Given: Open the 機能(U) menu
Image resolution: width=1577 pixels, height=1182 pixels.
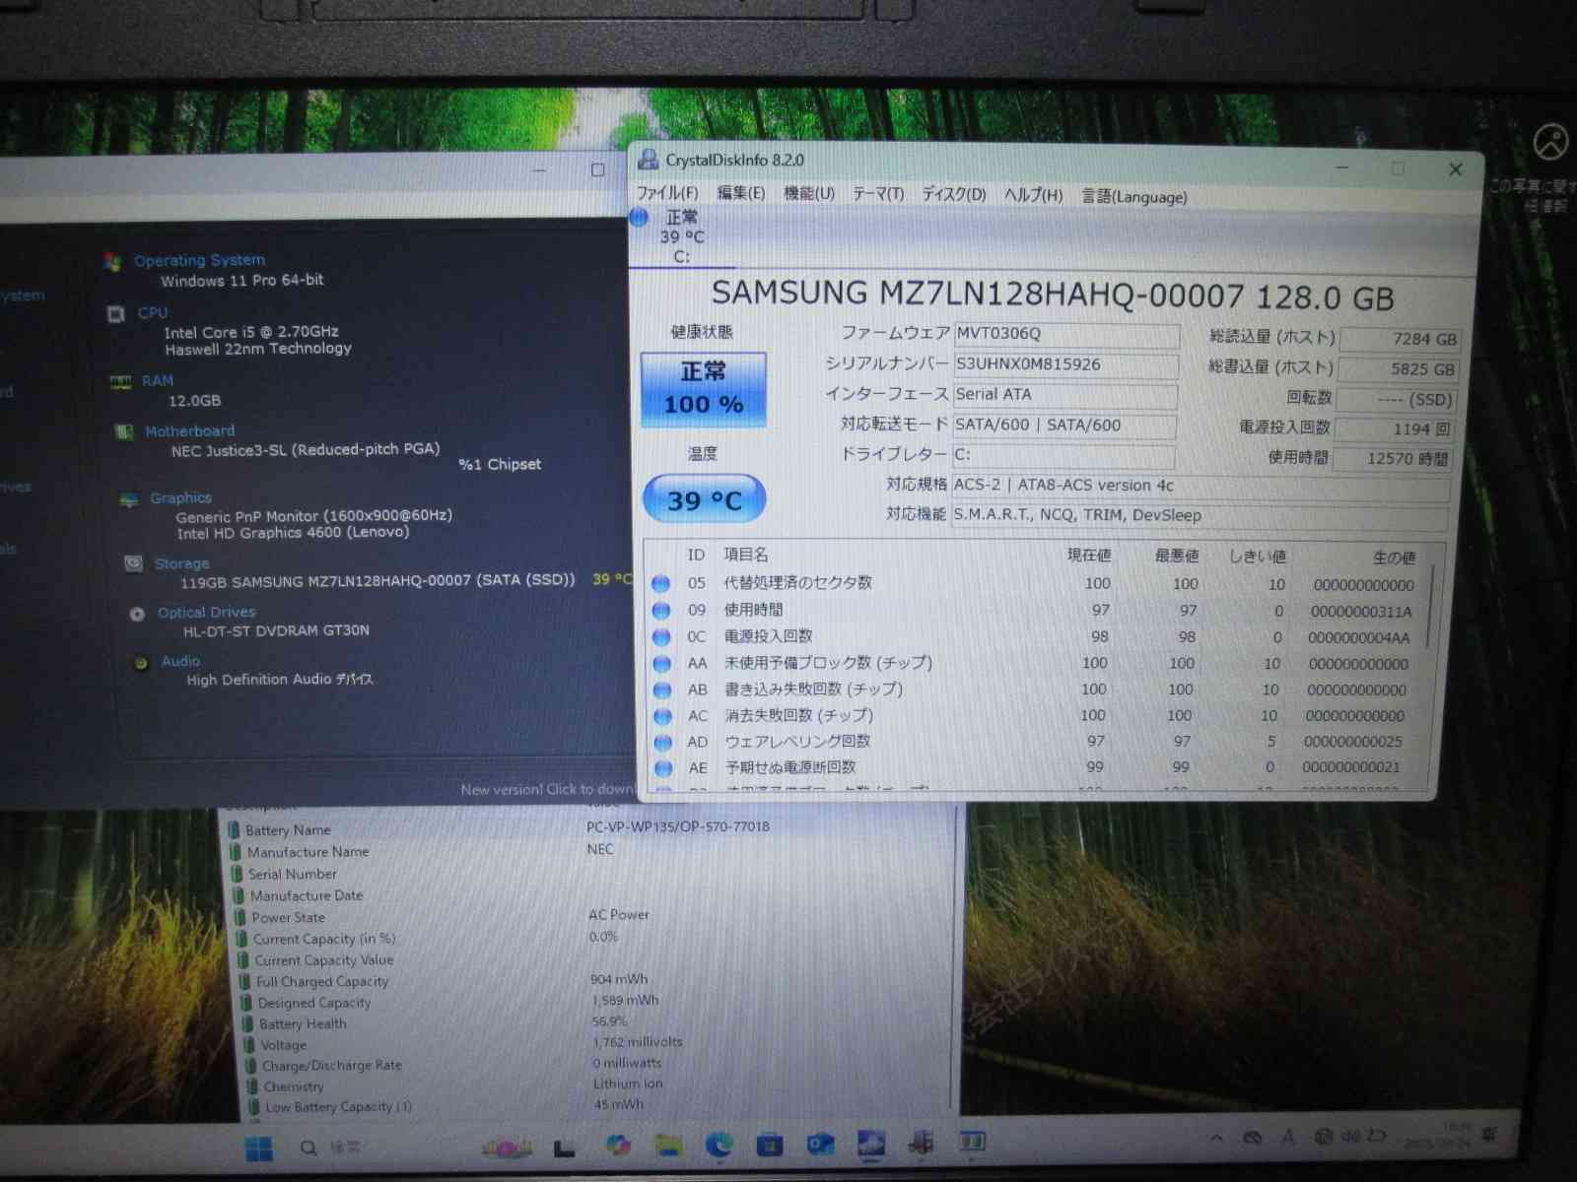Looking at the screenshot, I should pyautogui.click(x=808, y=193).
